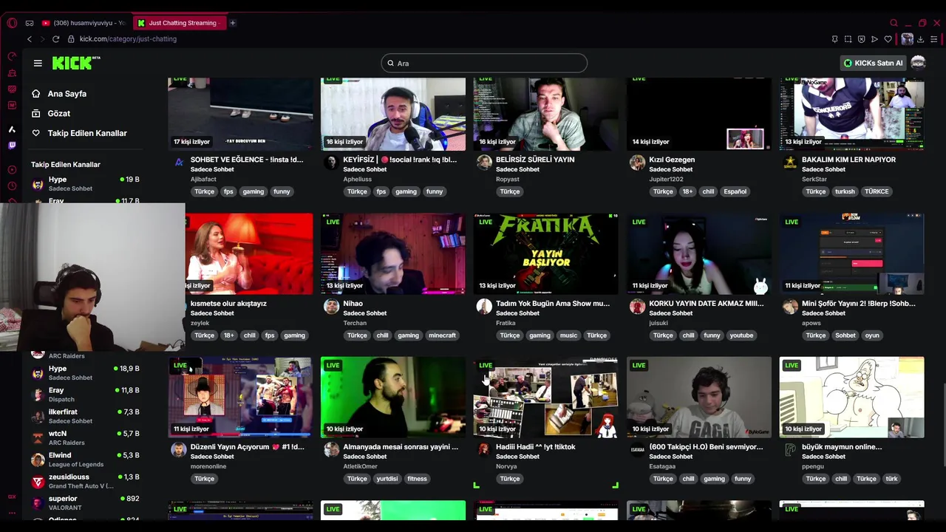
Task: Open followed channel Elwind
Action: click(x=85, y=460)
